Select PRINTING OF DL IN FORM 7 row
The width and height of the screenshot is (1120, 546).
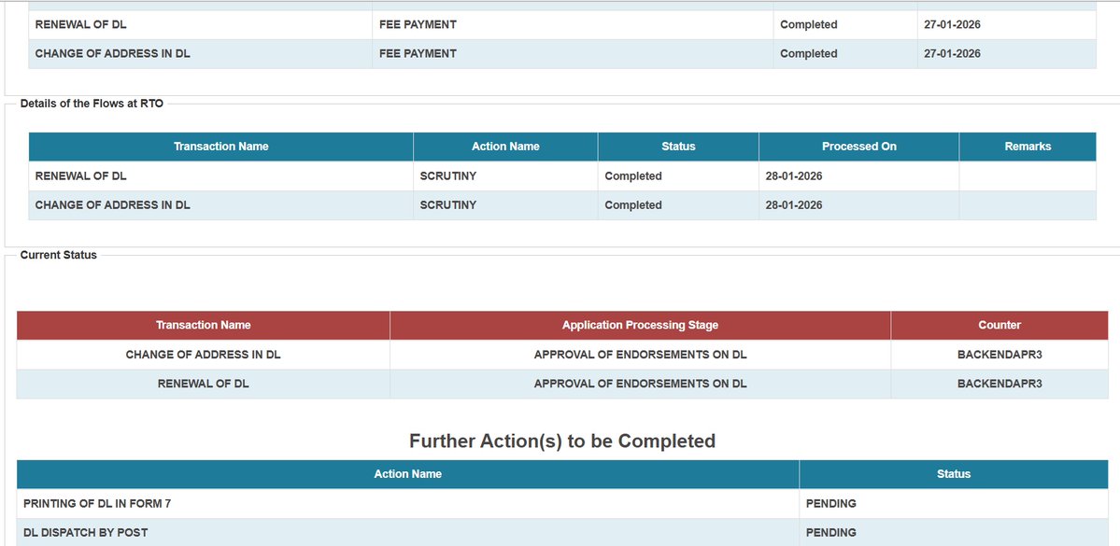pos(562,503)
